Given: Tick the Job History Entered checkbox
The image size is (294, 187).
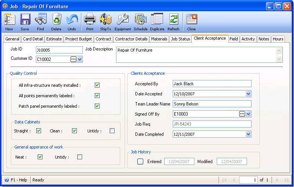Looking at the screenshot, I should coord(140,162).
